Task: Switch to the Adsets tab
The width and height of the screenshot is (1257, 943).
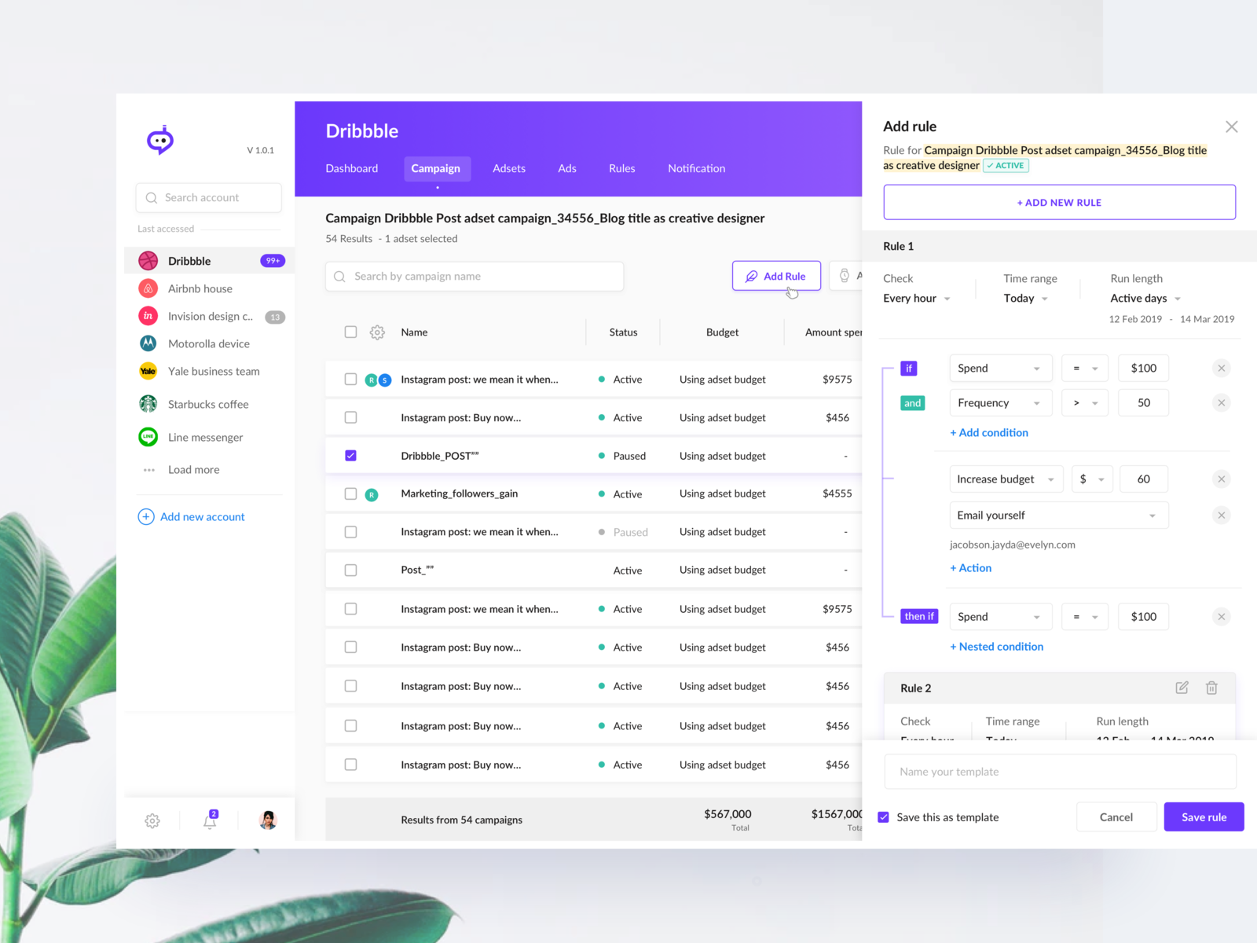Action: click(x=508, y=168)
